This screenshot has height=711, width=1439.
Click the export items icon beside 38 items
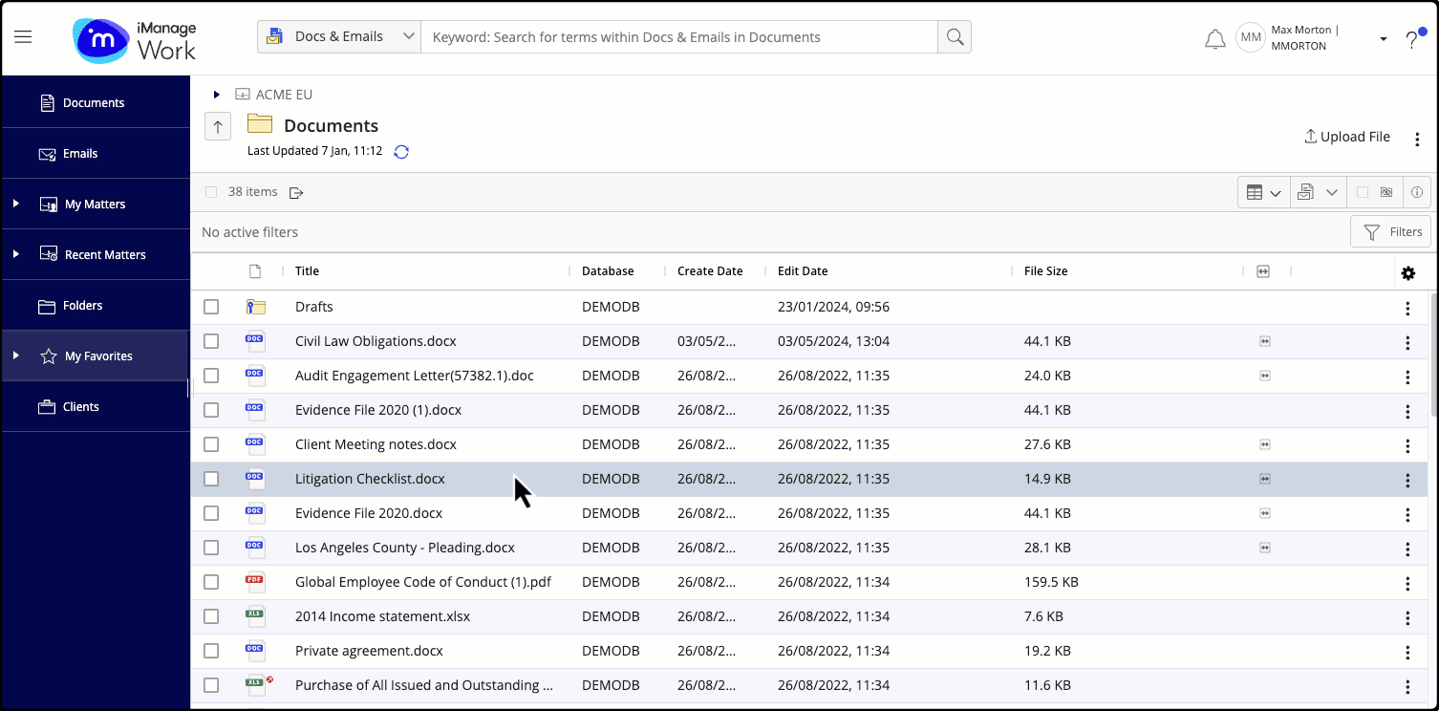click(x=295, y=192)
